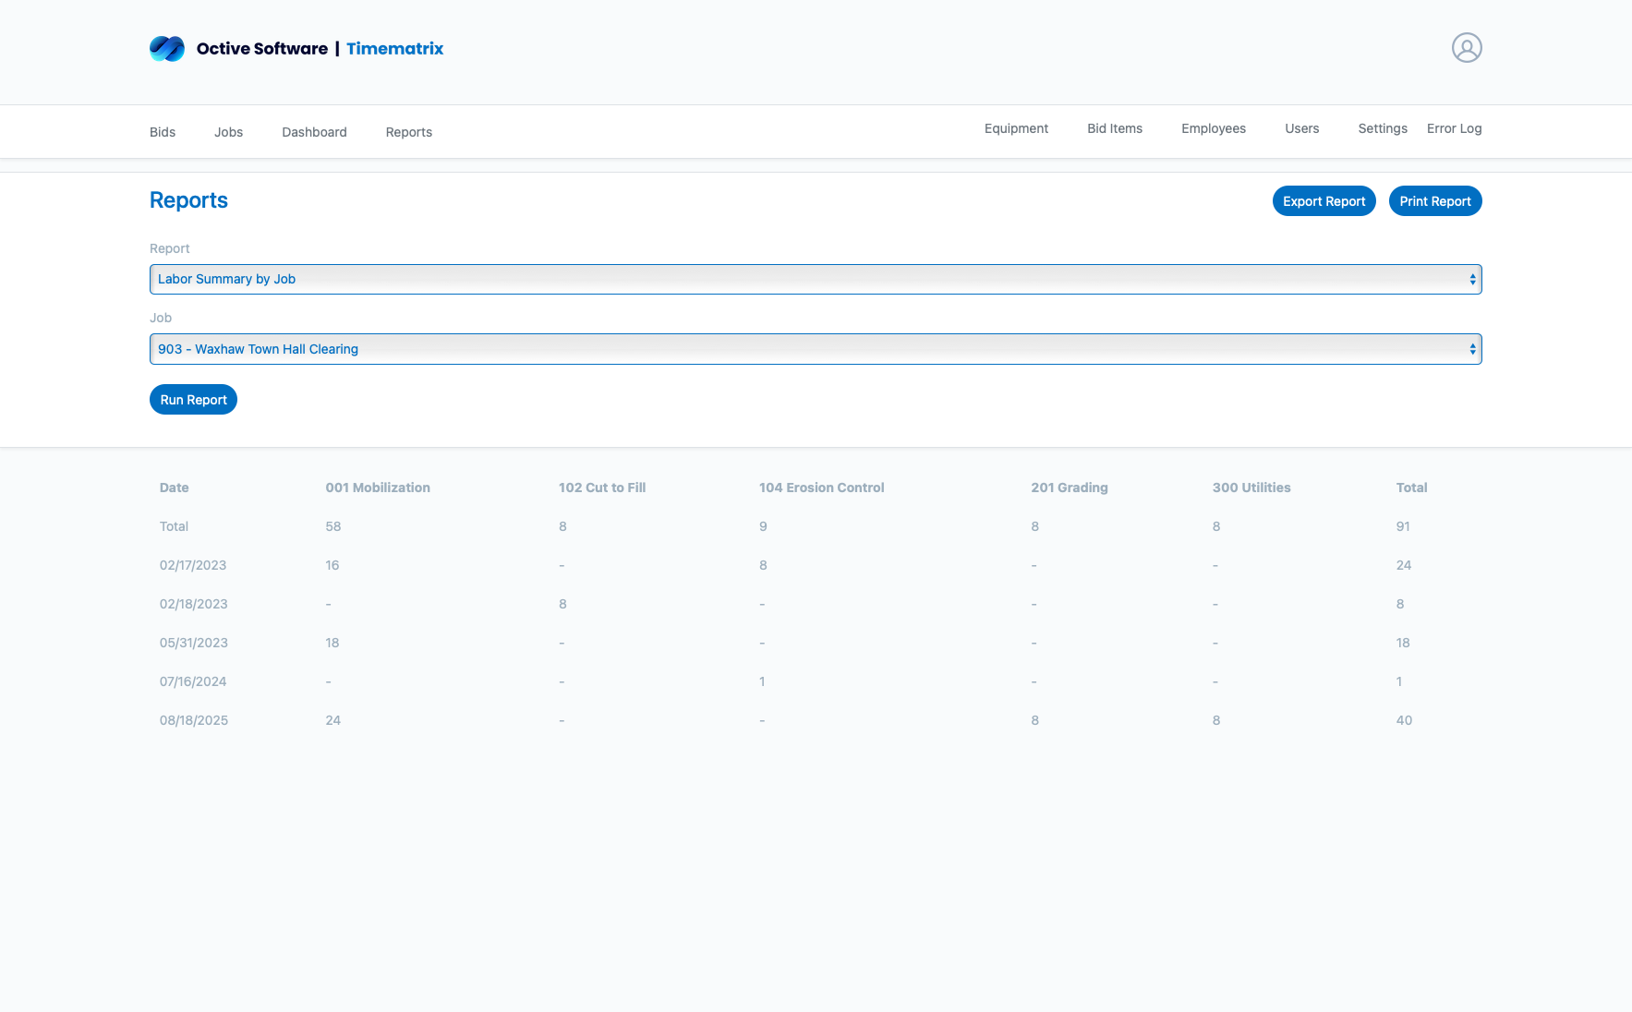
Task: Open the Employees section
Action: click(1213, 128)
